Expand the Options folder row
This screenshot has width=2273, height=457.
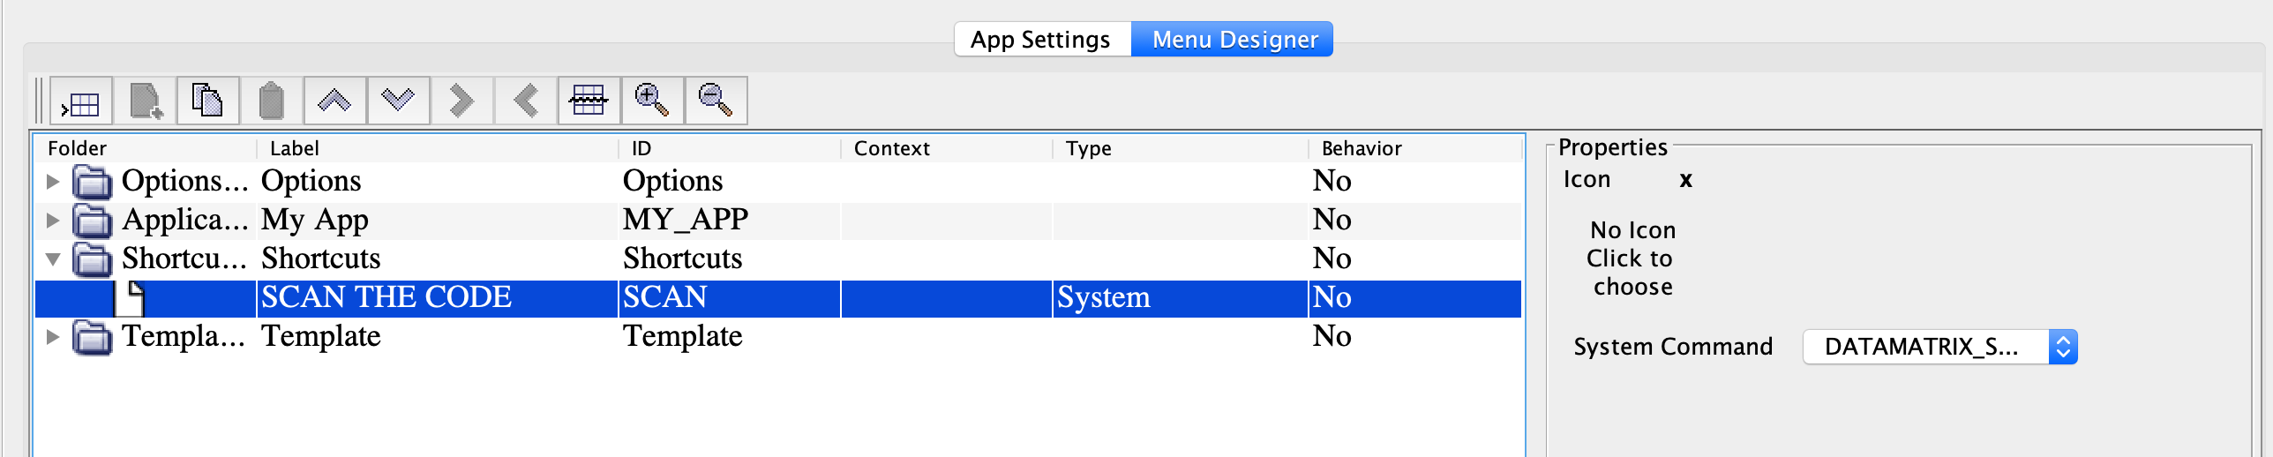(x=53, y=182)
